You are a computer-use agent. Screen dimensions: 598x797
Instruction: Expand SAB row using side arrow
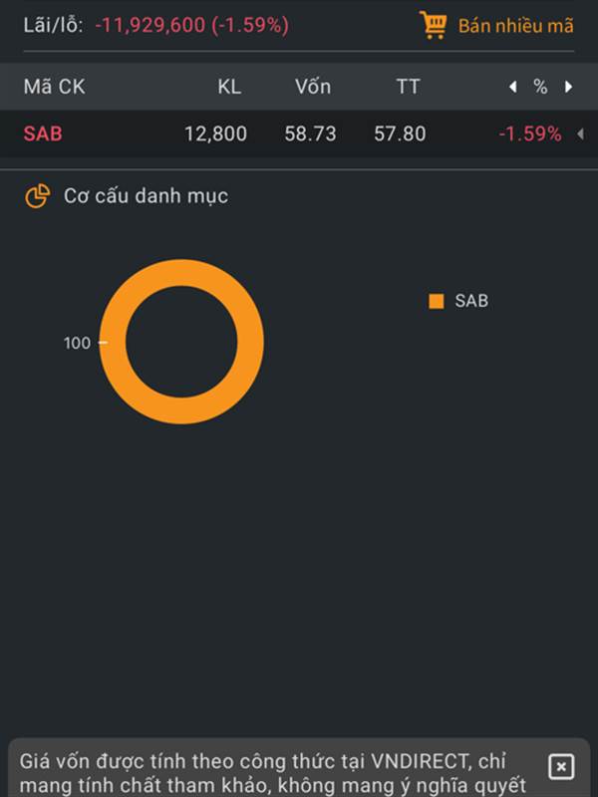coord(580,134)
